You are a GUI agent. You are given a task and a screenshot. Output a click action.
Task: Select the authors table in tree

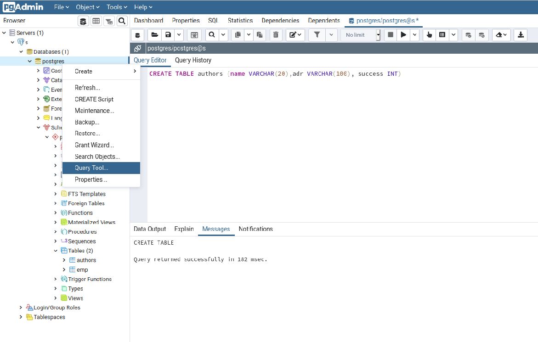pyautogui.click(x=86, y=260)
